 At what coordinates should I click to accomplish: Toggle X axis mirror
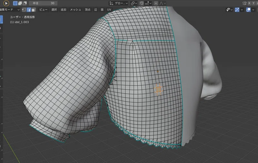(x=249, y=3)
